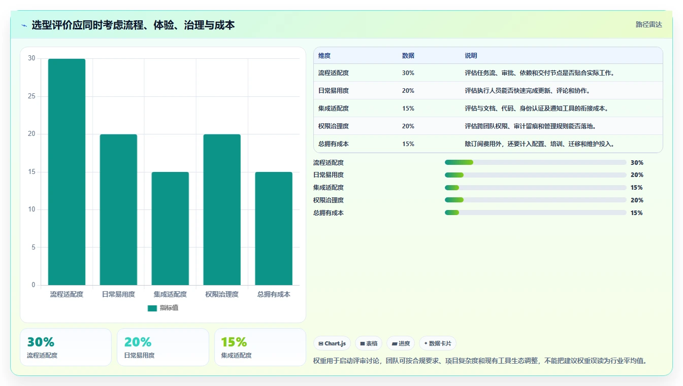The height and width of the screenshot is (386, 683).
Task: Click the teal legend swatch for 指标值
Action: [x=152, y=308]
